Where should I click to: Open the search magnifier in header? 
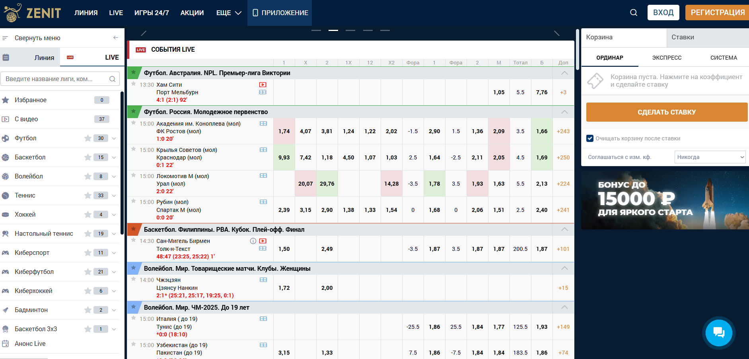click(x=634, y=13)
